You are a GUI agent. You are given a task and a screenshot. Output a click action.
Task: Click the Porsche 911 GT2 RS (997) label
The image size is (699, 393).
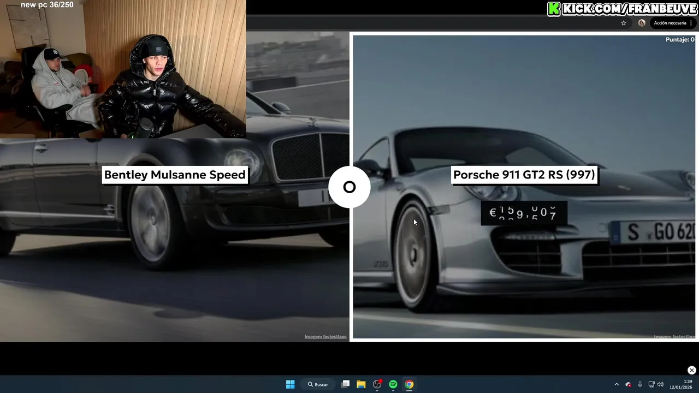coord(524,175)
